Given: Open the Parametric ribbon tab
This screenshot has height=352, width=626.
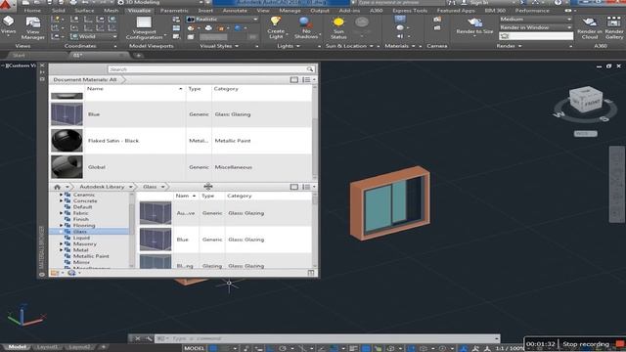Looking at the screenshot, I should click(174, 11).
